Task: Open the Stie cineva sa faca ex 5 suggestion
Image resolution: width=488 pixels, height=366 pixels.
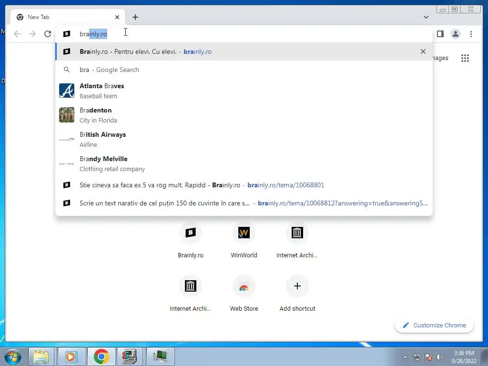Action: coord(244,185)
